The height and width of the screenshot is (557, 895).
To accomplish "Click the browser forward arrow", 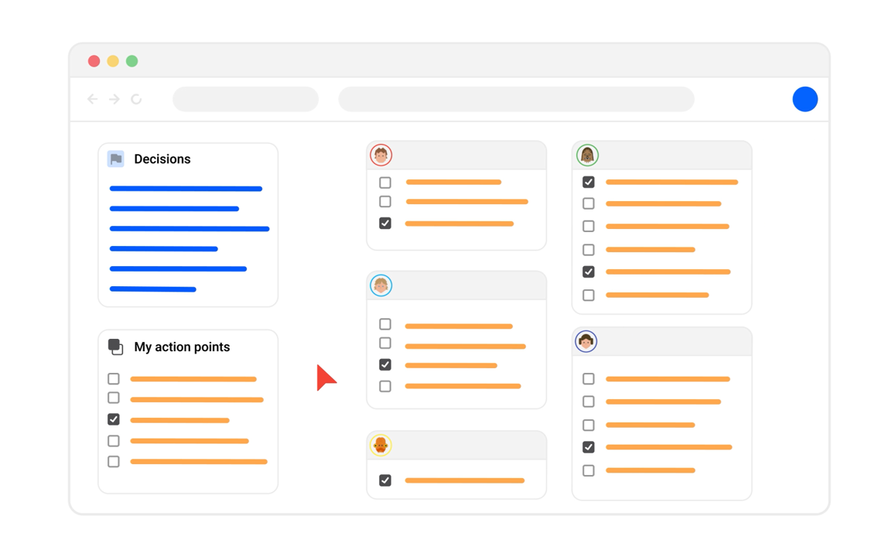I will pos(114,99).
